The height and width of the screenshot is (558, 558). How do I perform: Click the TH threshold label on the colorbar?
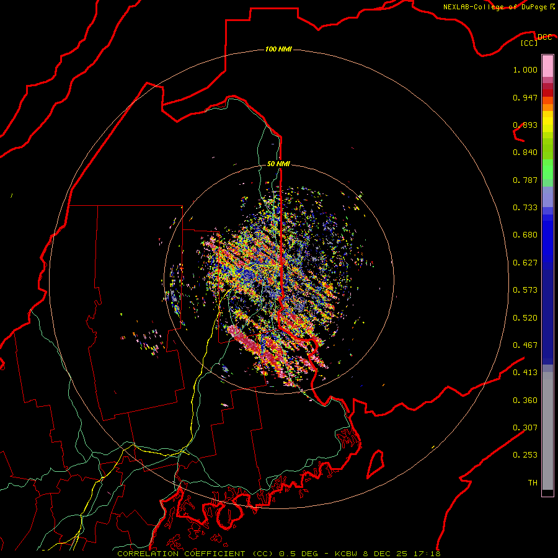(533, 483)
